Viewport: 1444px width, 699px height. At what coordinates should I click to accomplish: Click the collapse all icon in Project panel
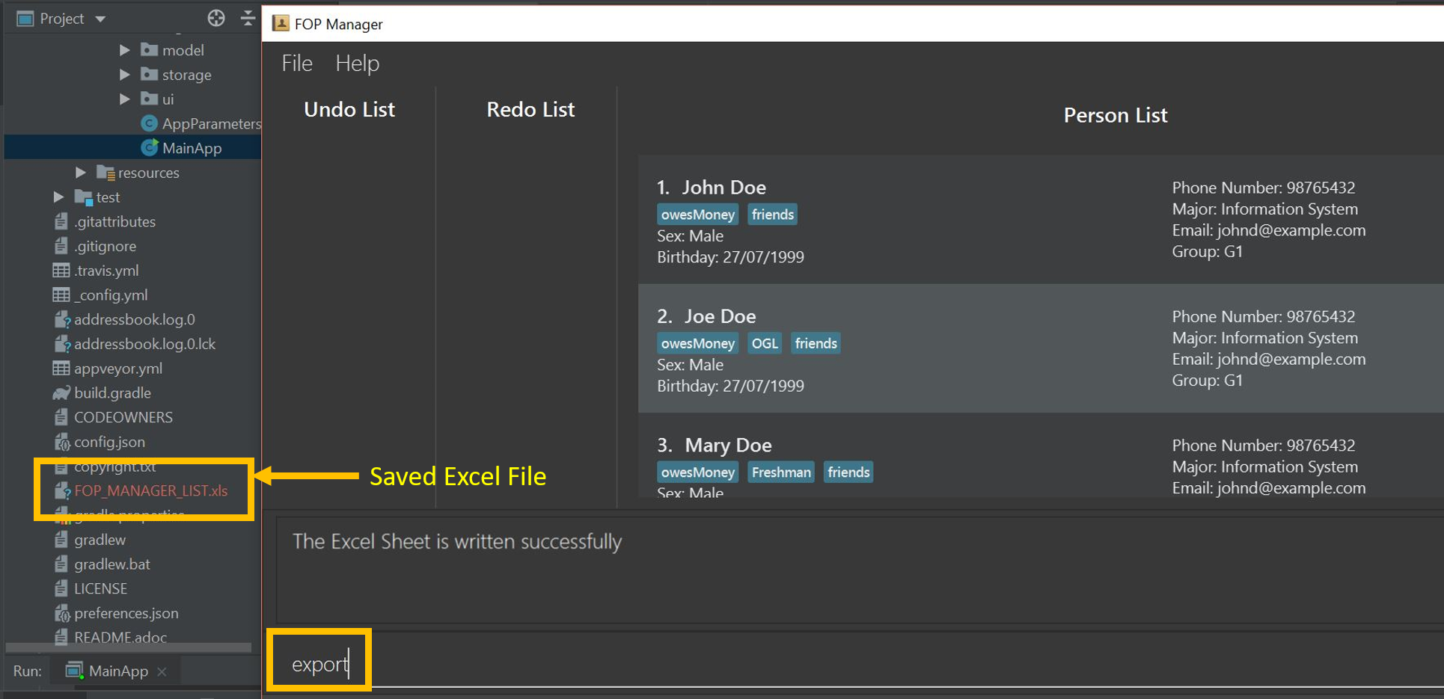pos(248,18)
